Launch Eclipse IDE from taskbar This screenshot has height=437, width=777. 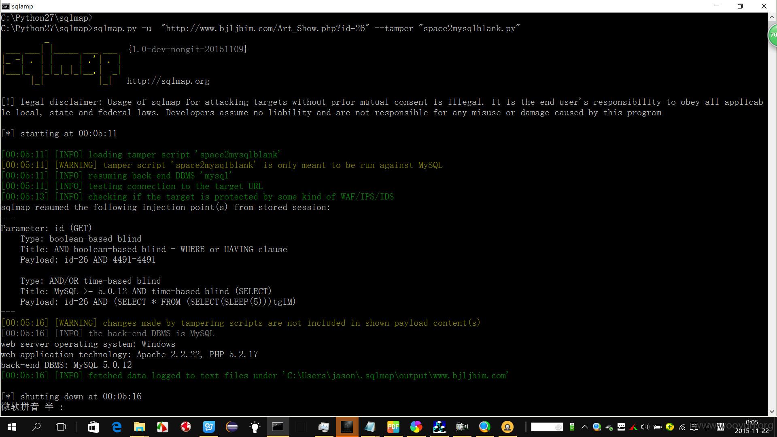[x=232, y=427]
